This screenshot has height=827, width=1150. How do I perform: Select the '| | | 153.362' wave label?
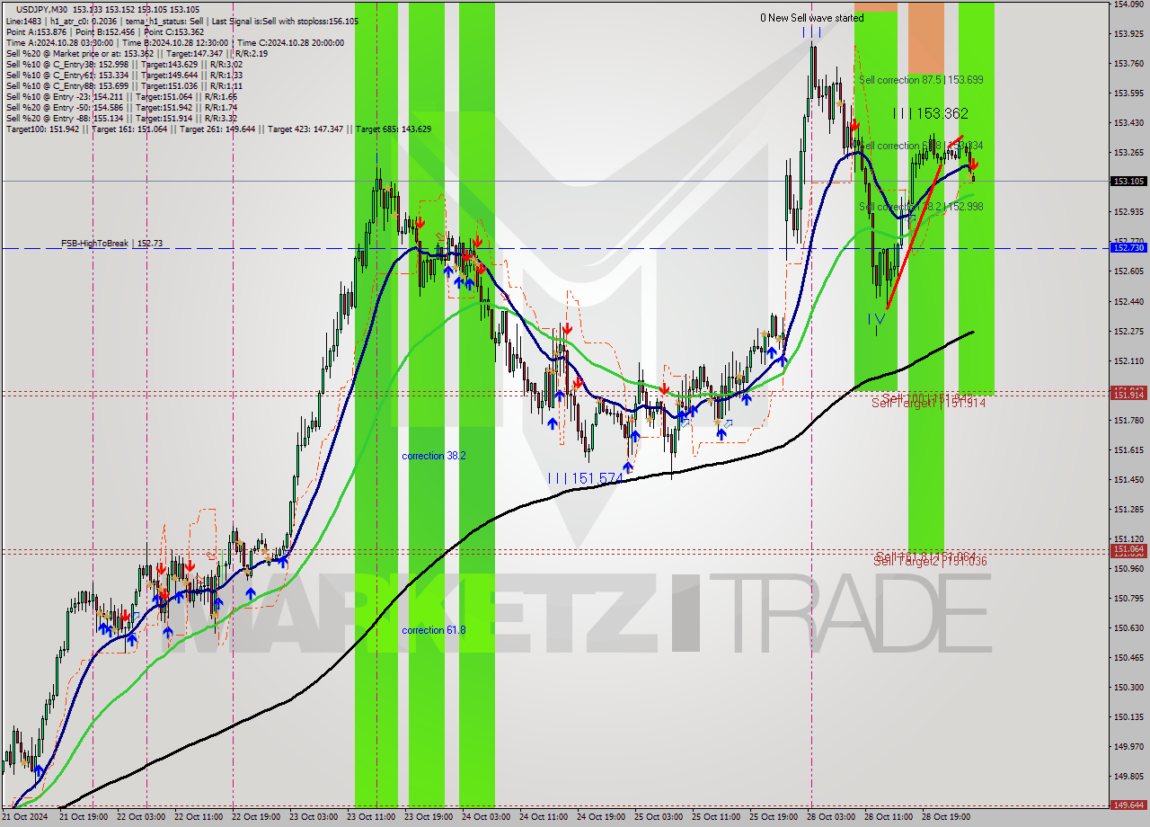tap(931, 113)
